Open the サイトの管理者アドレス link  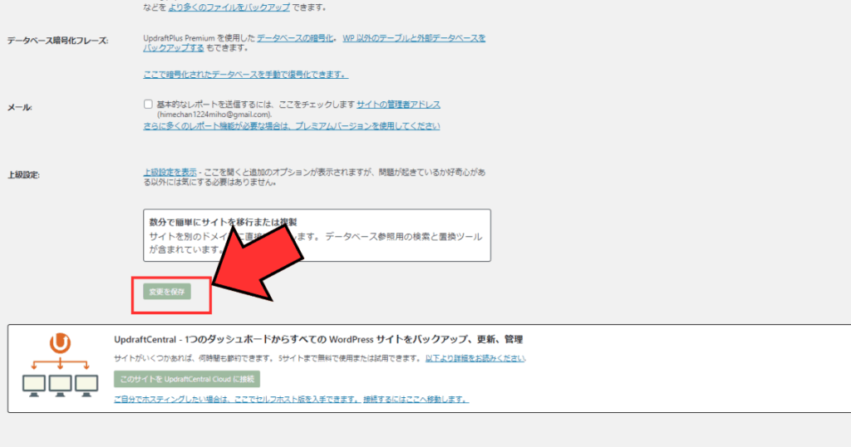398,105
